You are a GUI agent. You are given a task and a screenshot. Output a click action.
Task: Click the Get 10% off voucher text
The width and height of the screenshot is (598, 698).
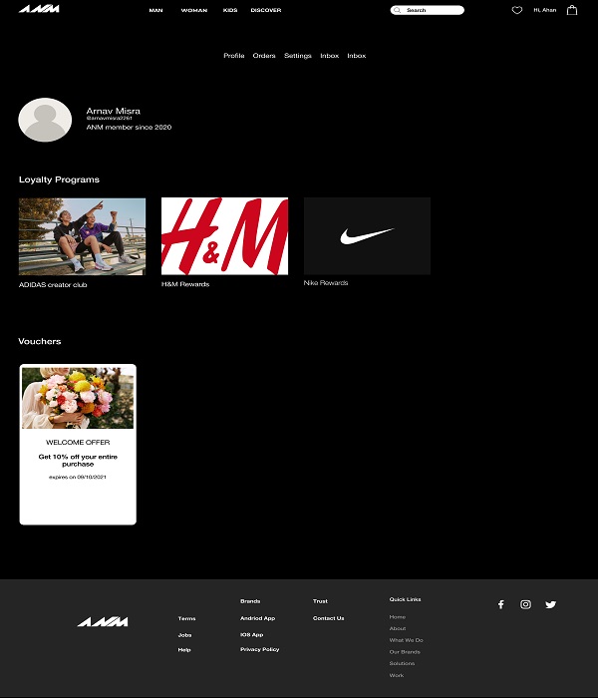[78, 461]
